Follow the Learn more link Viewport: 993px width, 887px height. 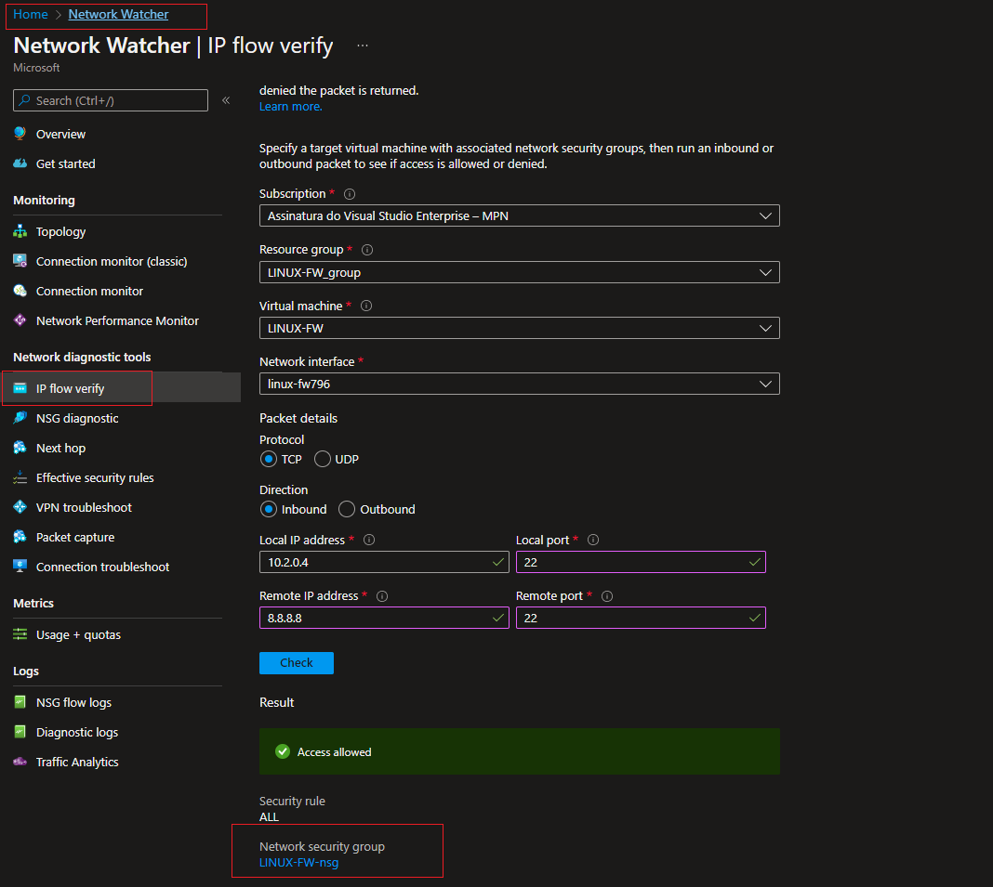(x=291, y=106)
